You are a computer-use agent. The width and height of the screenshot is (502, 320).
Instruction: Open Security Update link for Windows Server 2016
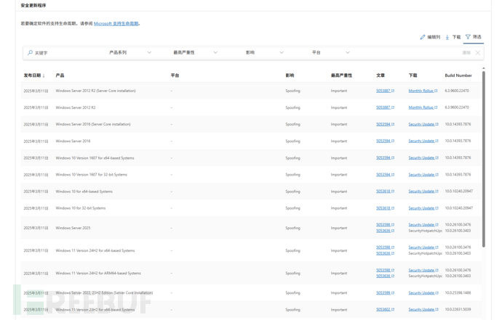pos(421,141)
